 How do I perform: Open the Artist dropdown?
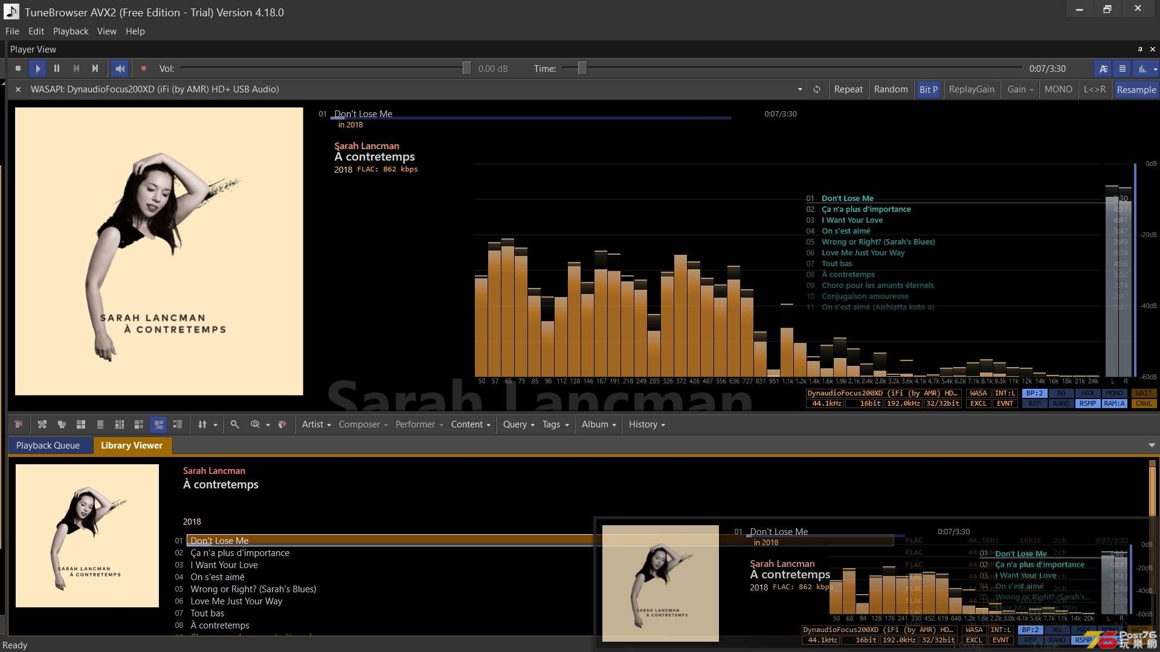pyautogui.click(x=316, y=424)
